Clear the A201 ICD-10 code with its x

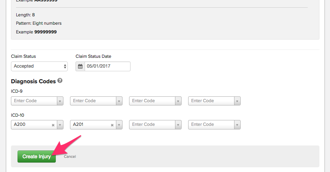(112, 125)
